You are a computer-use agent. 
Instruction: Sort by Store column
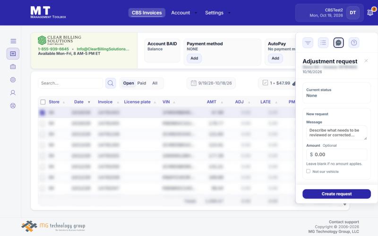click(x=57, y=102)
